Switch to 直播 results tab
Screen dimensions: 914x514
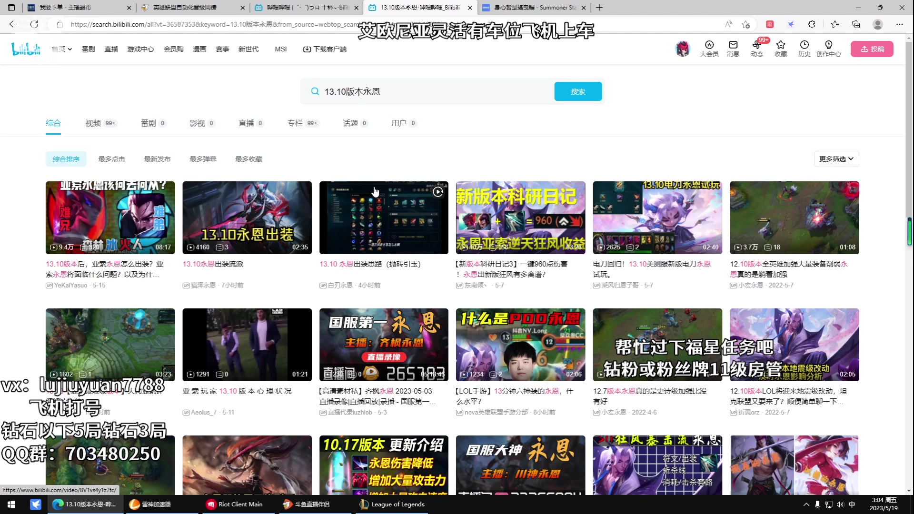[251, 123]
